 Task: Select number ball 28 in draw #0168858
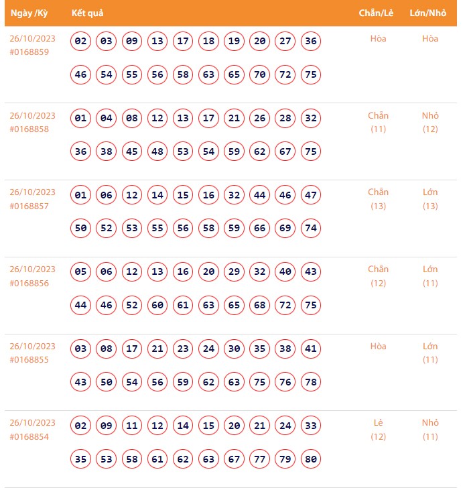(x=285, y=119)
